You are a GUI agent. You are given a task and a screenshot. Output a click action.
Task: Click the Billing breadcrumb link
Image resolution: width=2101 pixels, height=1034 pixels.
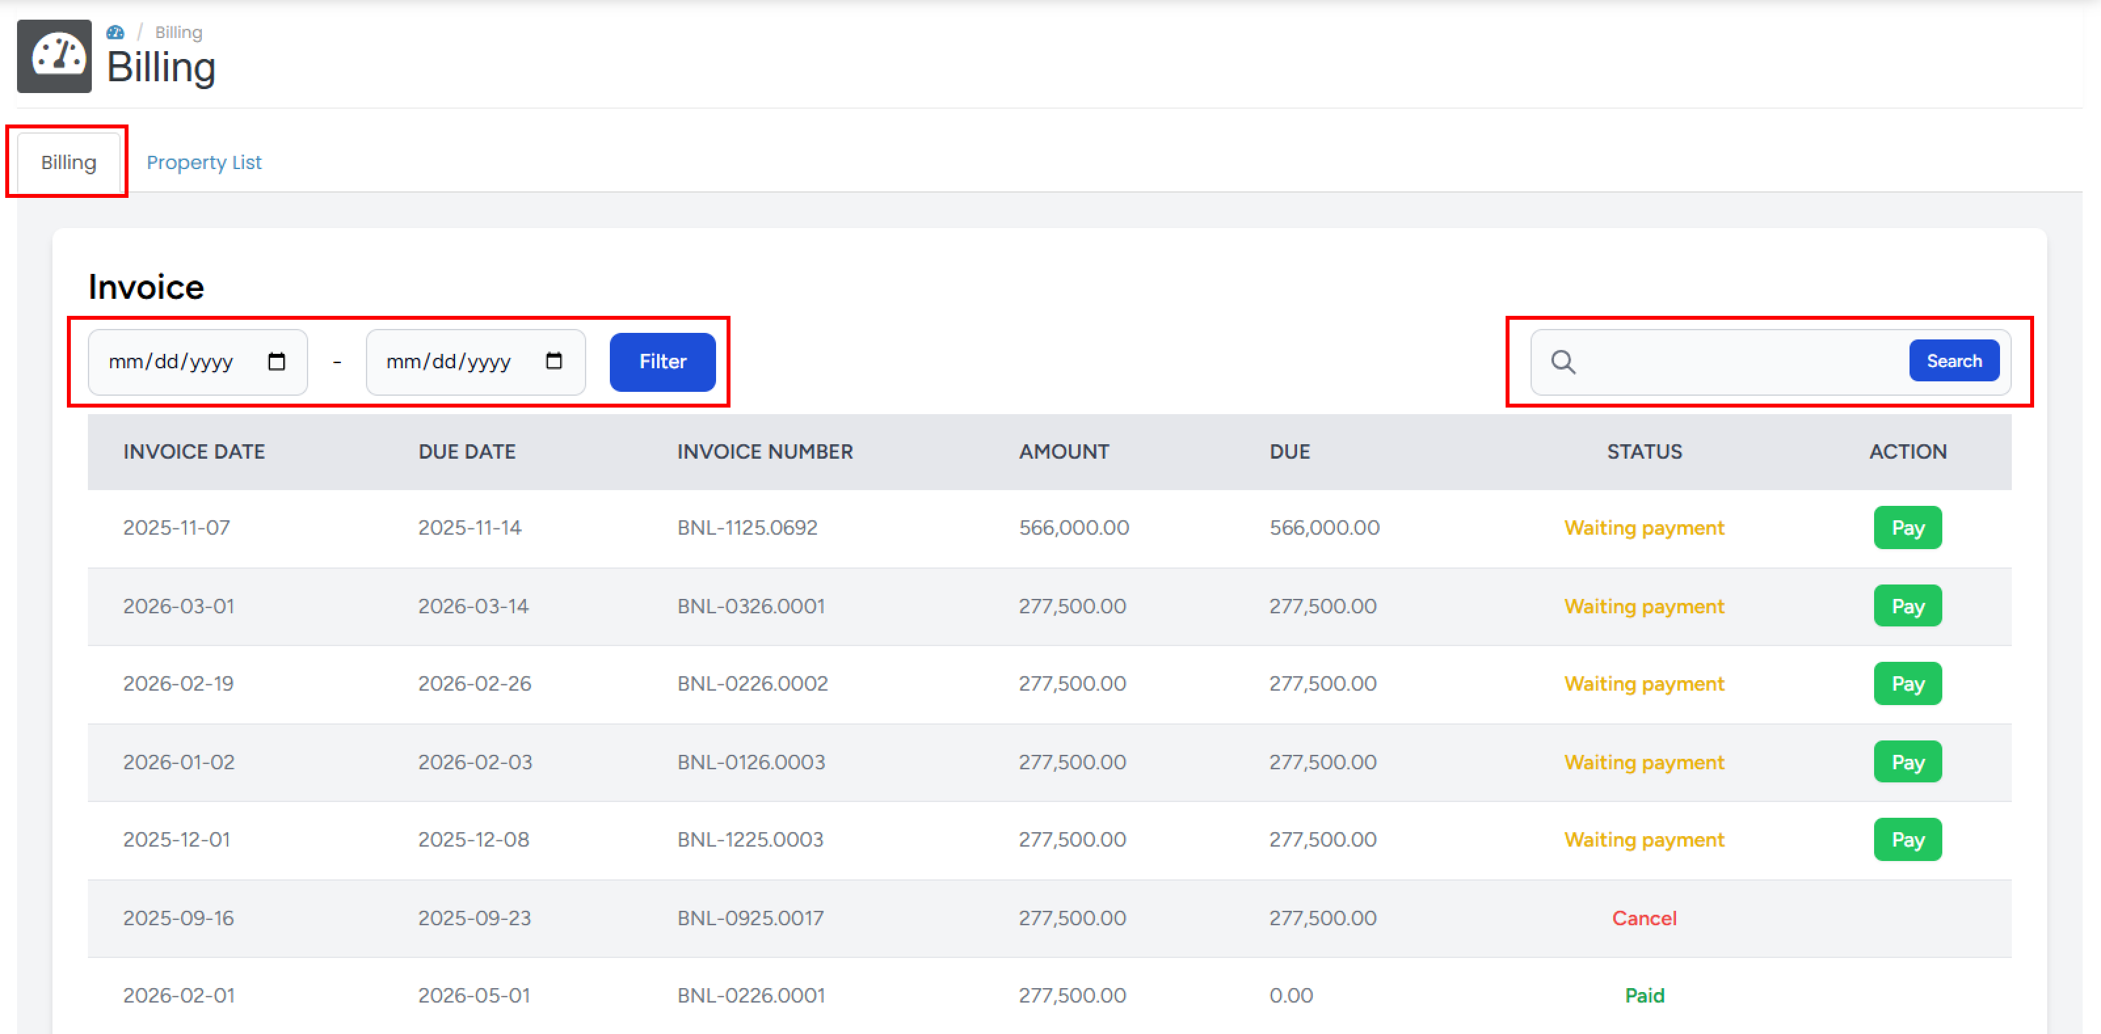coord(178,33)
